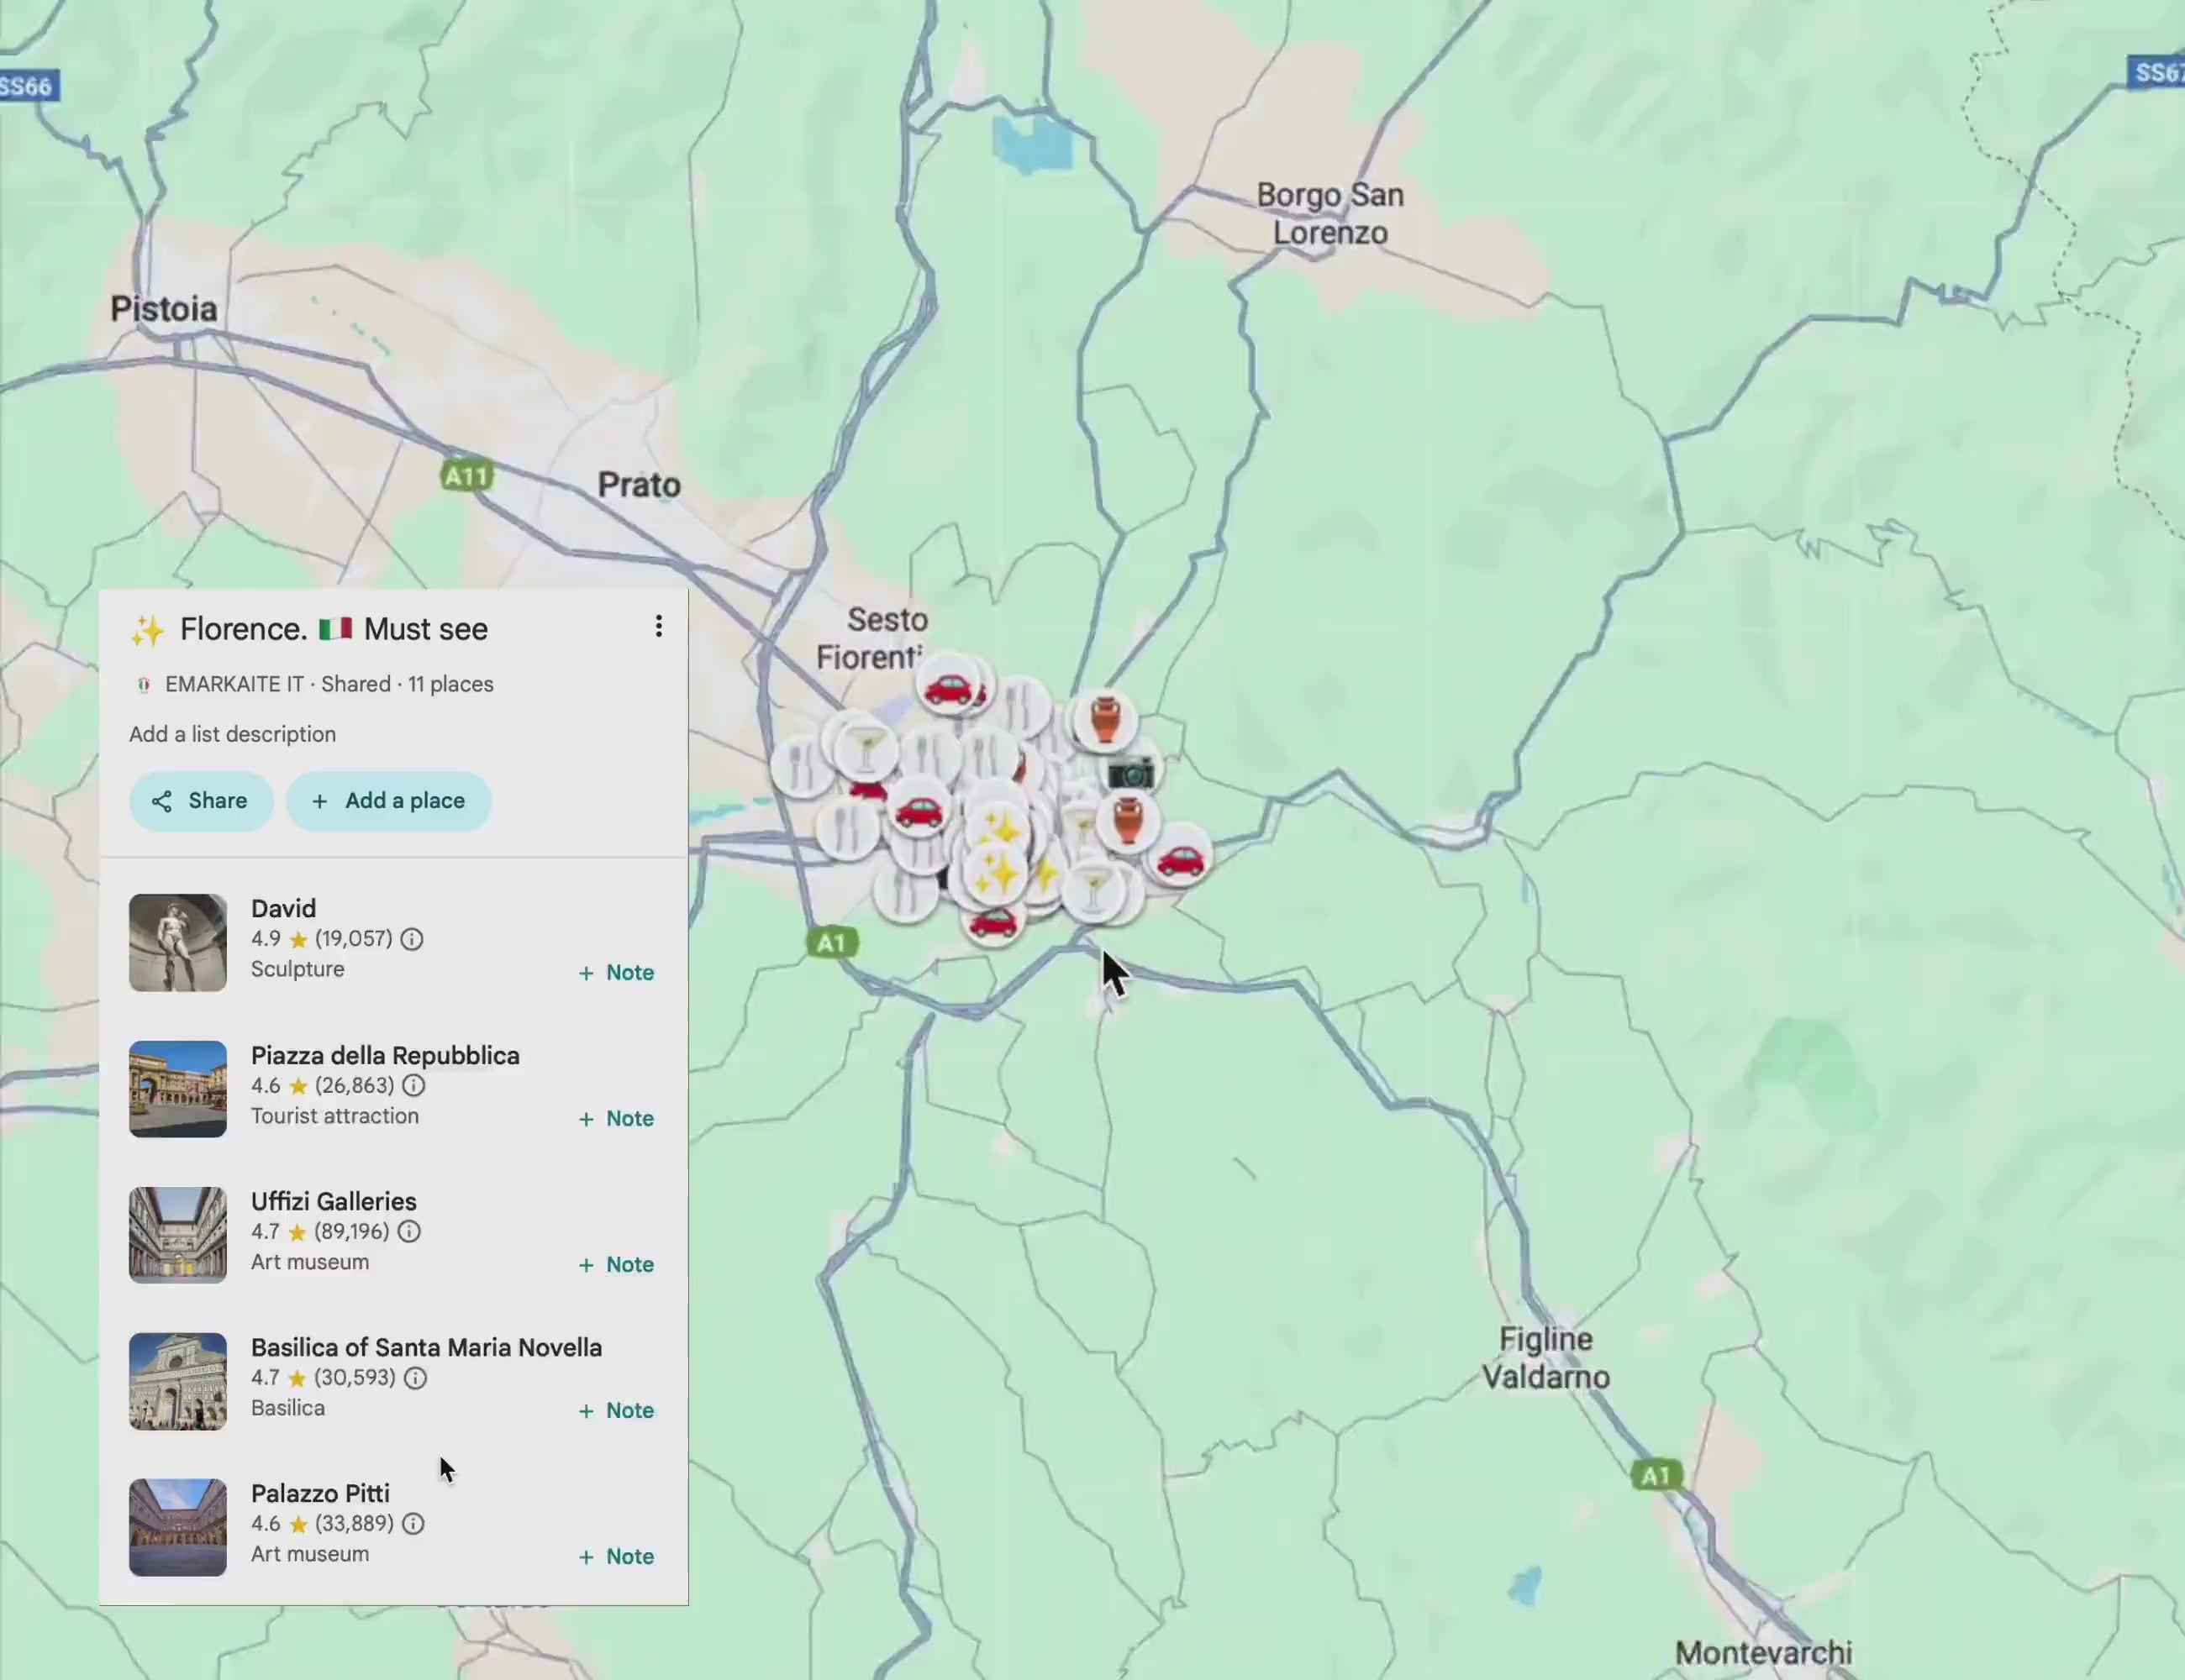Open the three-dot options menu for the list
The width and height of the screenshot is (2185, 1680).
658,626
